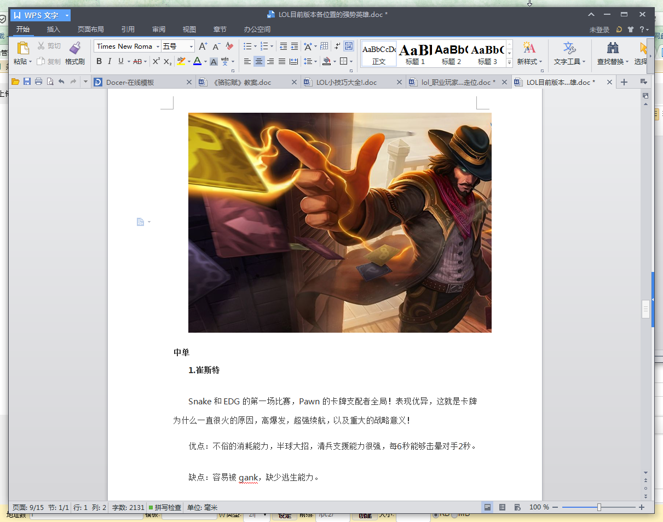Click the zoom slider handle
The height and width of the screenshot is (522, 663).
599,507
